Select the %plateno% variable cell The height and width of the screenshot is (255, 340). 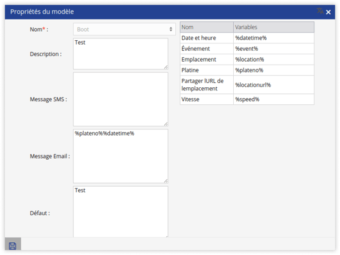(273, 70)
